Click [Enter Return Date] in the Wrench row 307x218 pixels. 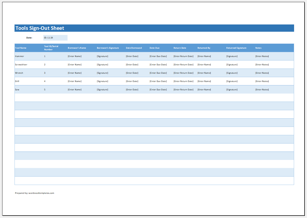point(184,73)
